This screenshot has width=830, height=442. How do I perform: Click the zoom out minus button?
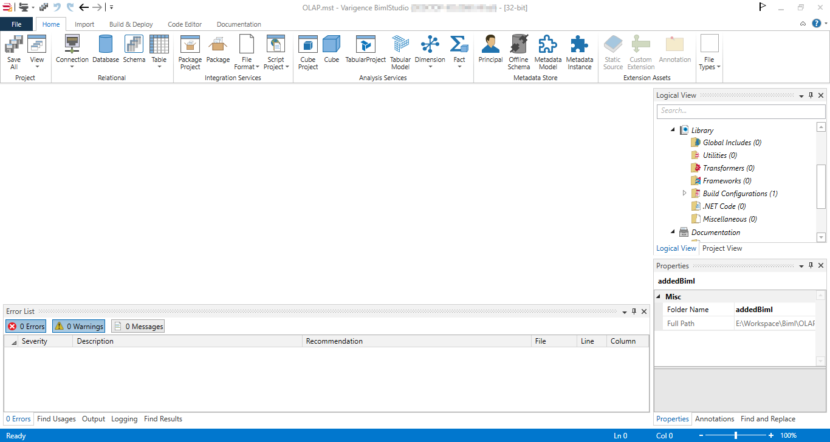click(x=701, y=435)
